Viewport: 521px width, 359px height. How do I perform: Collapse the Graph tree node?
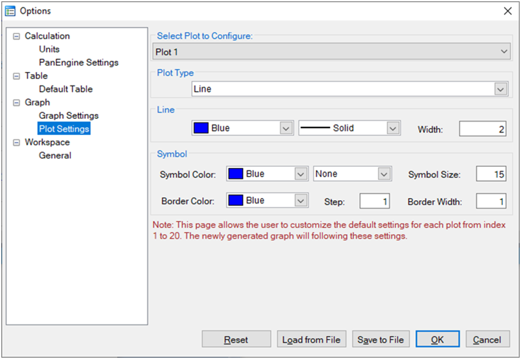pos(16,103)
